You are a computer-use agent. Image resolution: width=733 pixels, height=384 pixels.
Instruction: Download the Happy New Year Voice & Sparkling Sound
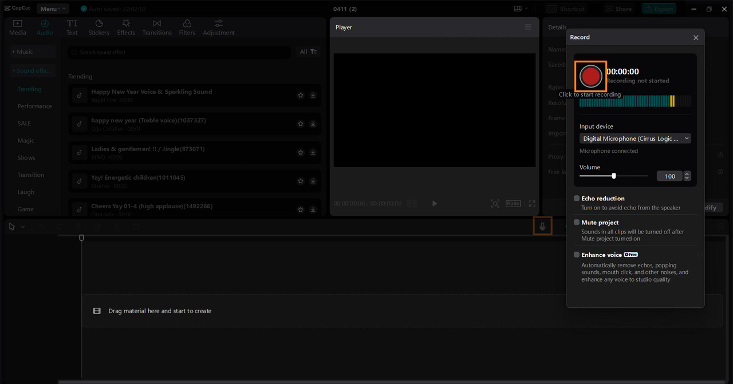click(313, 96)
